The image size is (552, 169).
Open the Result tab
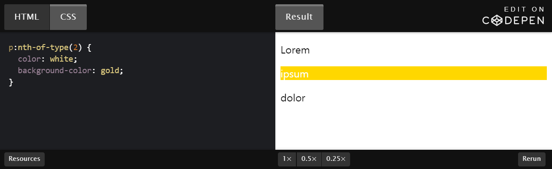[x=299, y=17]
